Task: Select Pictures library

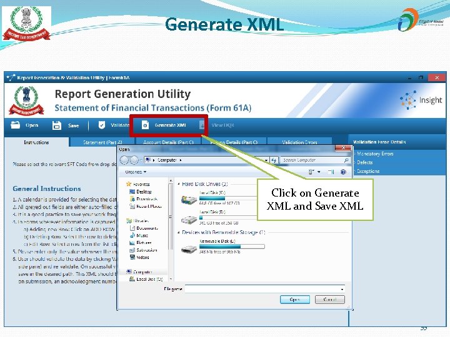Action: pos(141,243)
